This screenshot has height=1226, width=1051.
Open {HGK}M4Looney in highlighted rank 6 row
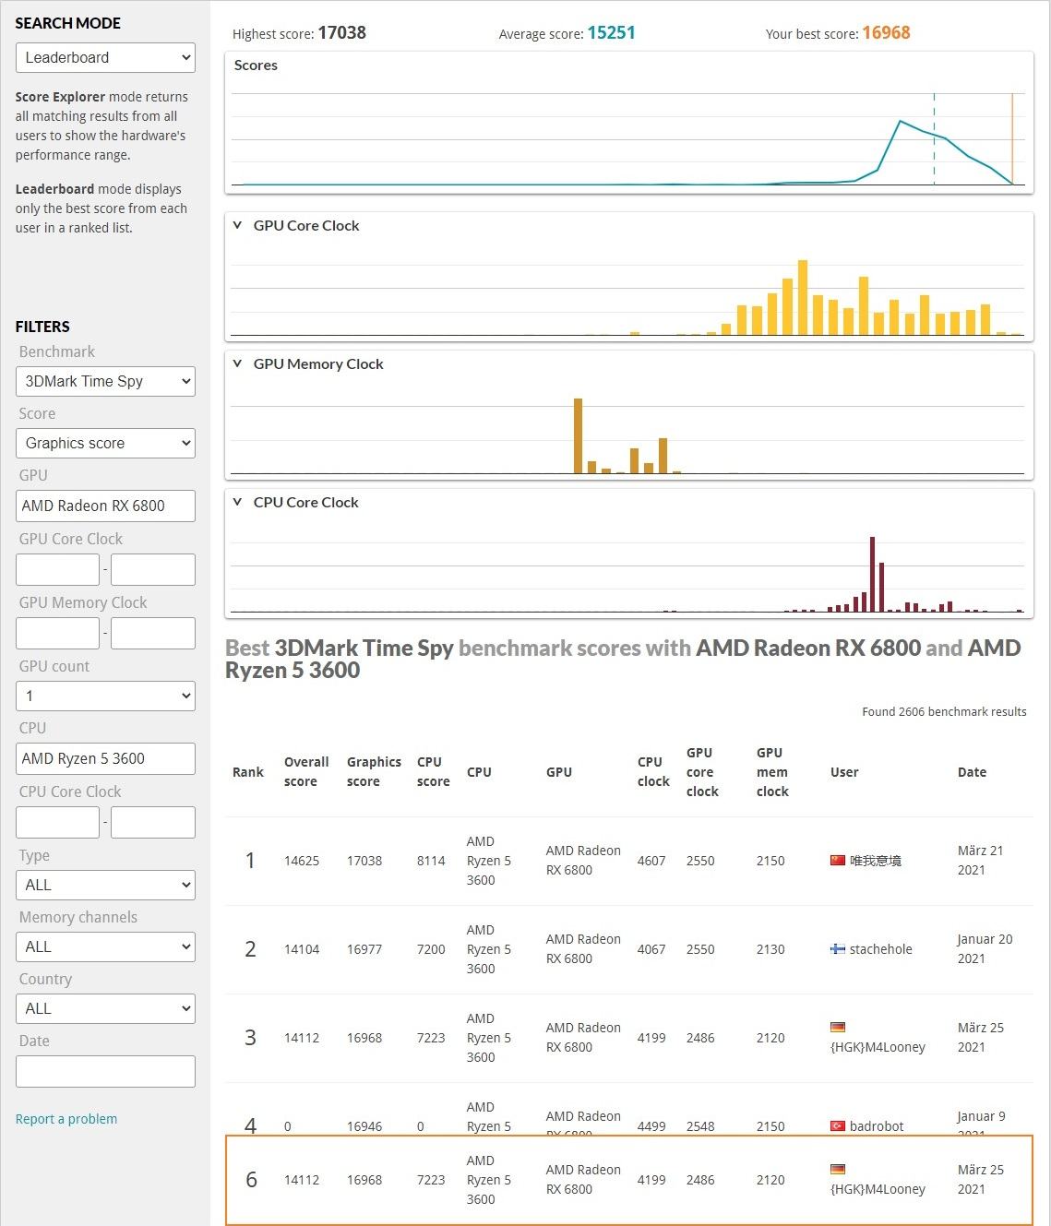[878, 1189]
